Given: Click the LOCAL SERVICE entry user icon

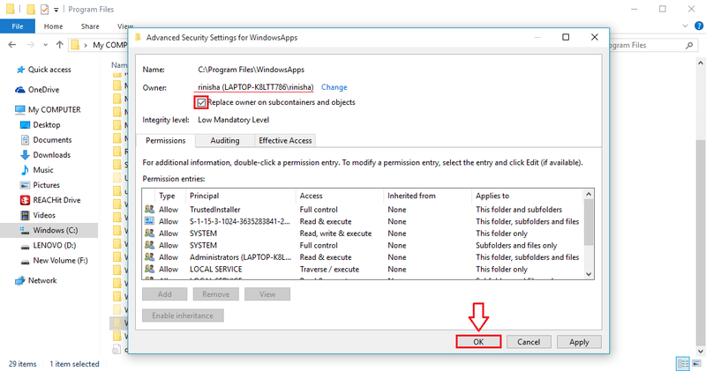Looking at the screenshot, I should tap(149, 269).
